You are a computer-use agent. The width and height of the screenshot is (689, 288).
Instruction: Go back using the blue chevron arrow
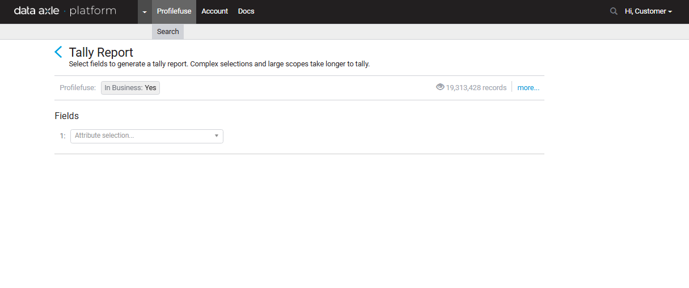(58, 52)
